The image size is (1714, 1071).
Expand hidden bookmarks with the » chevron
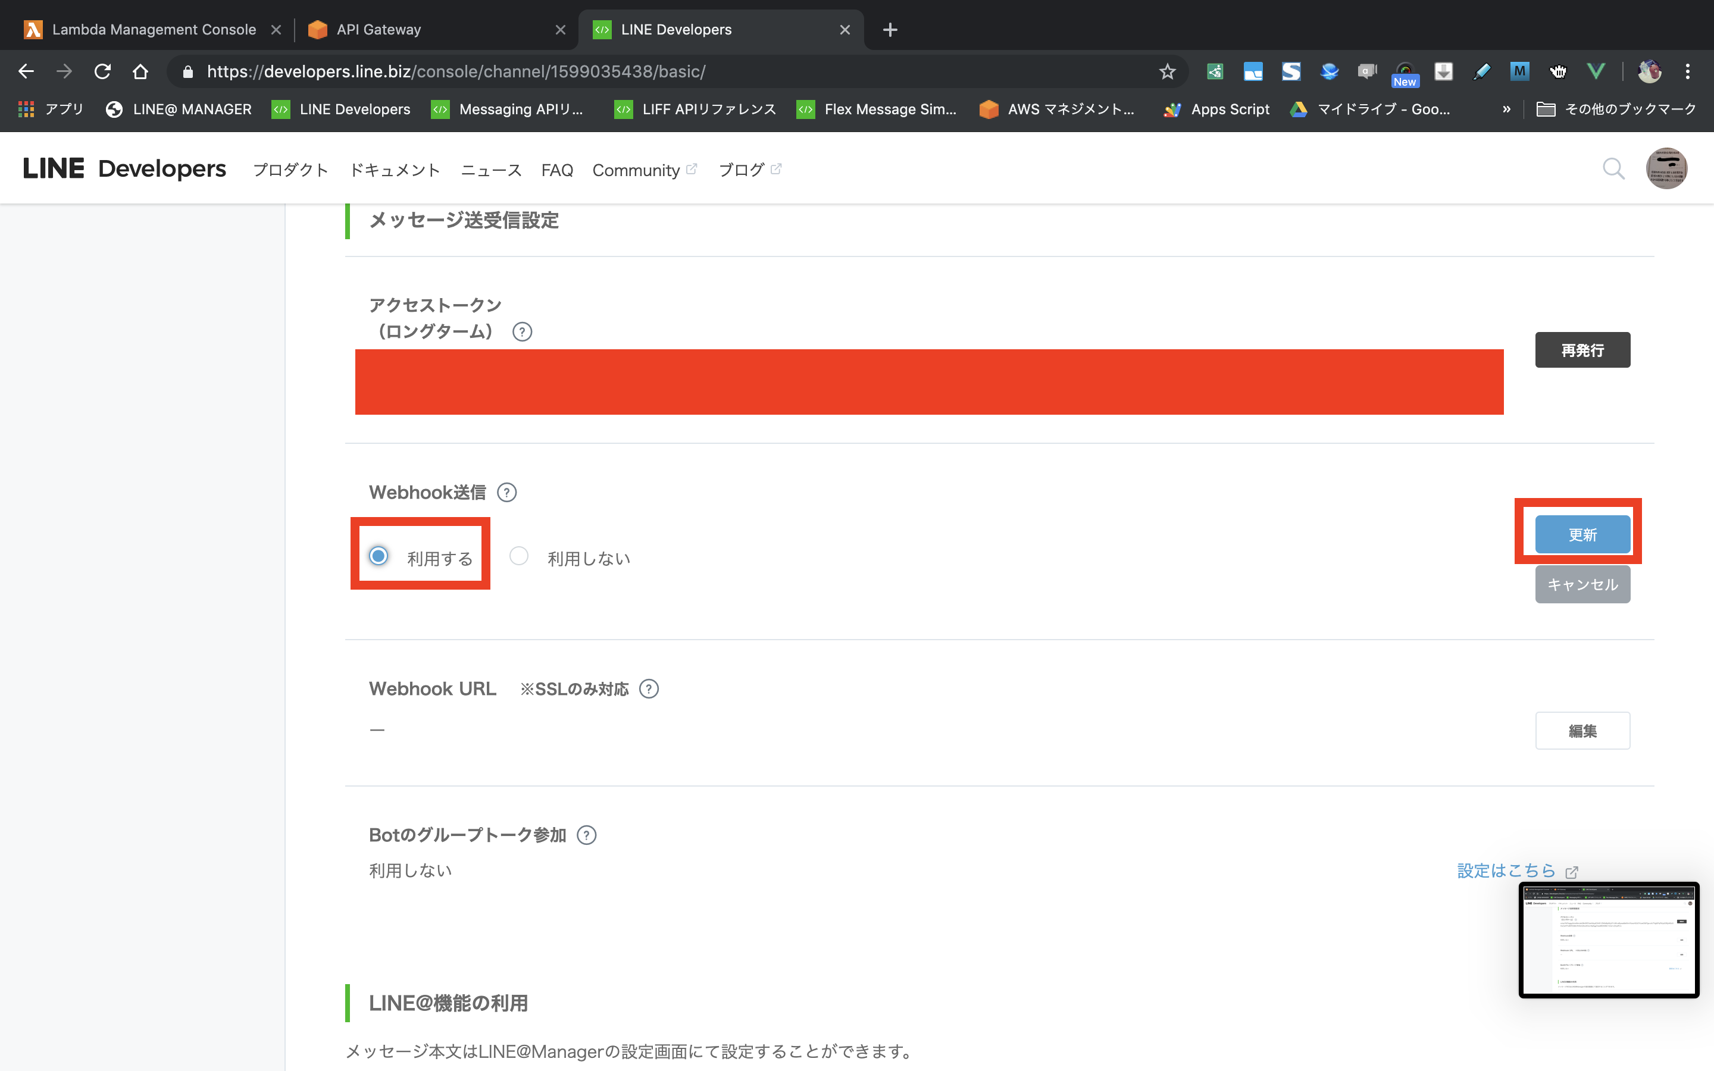pyautogui.click(x=1506, y=109)
